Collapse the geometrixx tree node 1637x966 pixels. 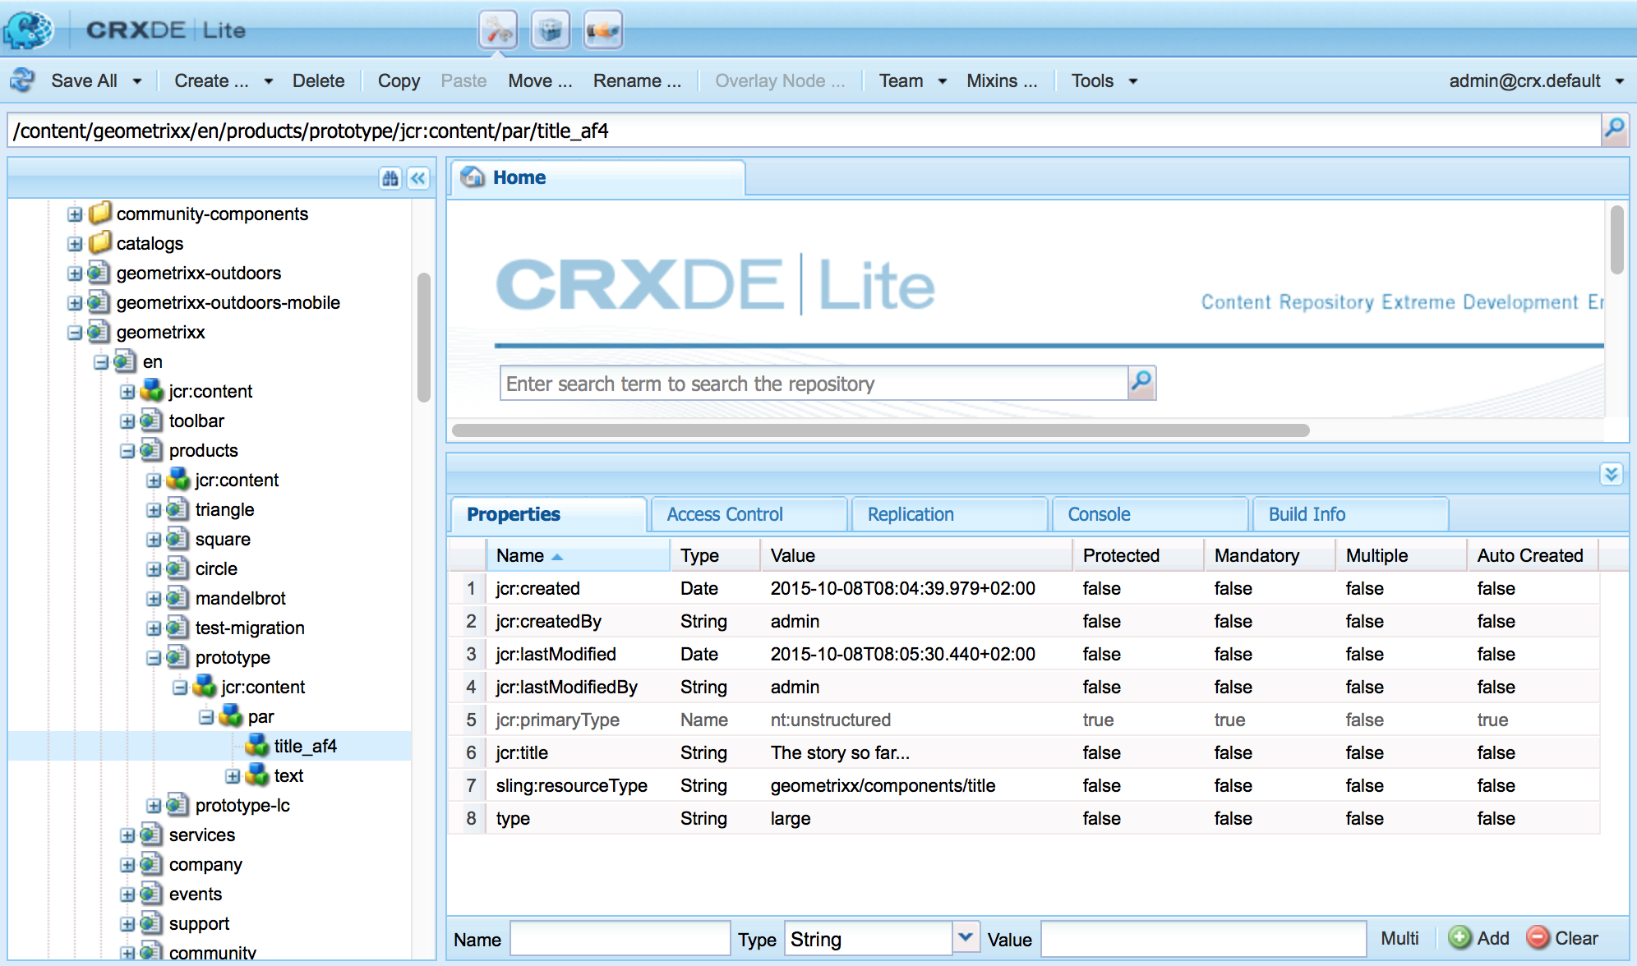pos(75,333)
